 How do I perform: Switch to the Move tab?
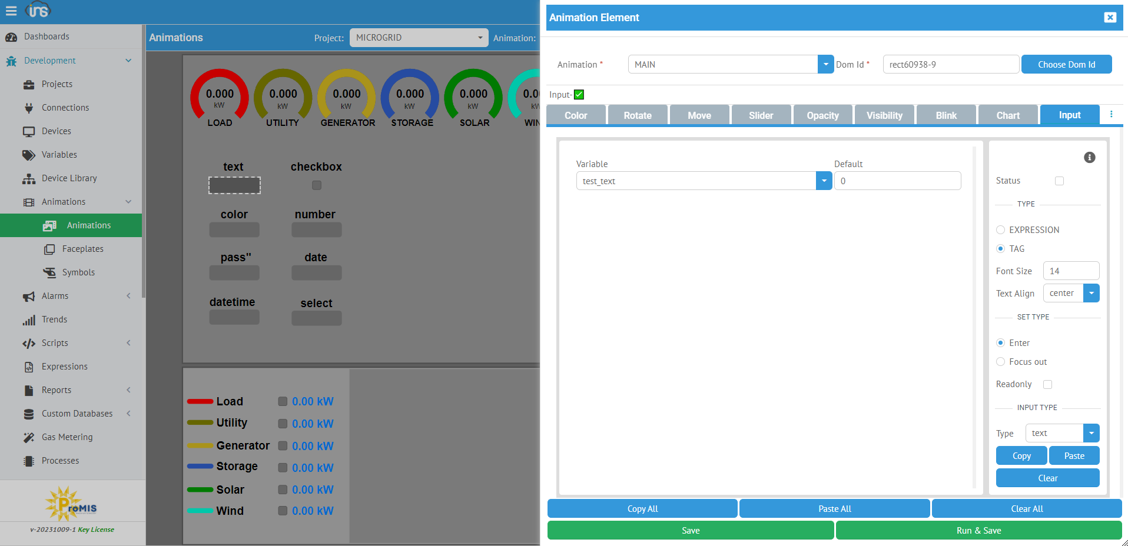click(x=699, y=115)
